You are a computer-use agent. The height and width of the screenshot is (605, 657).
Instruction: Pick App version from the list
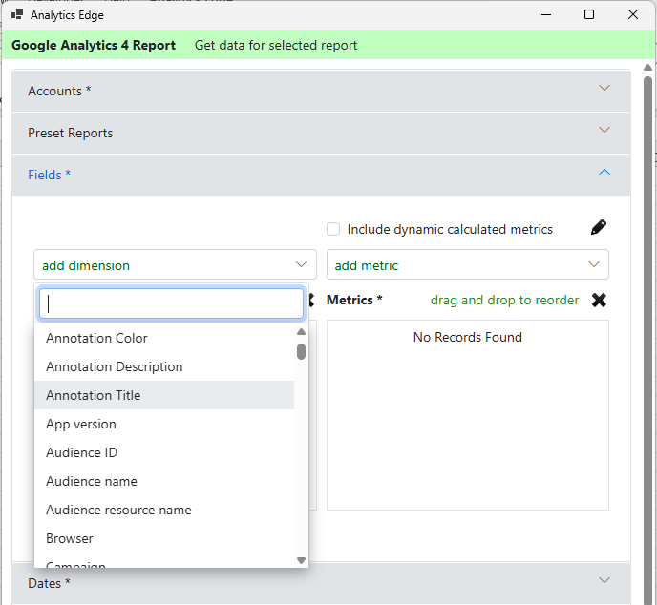(x=81, y=424)
